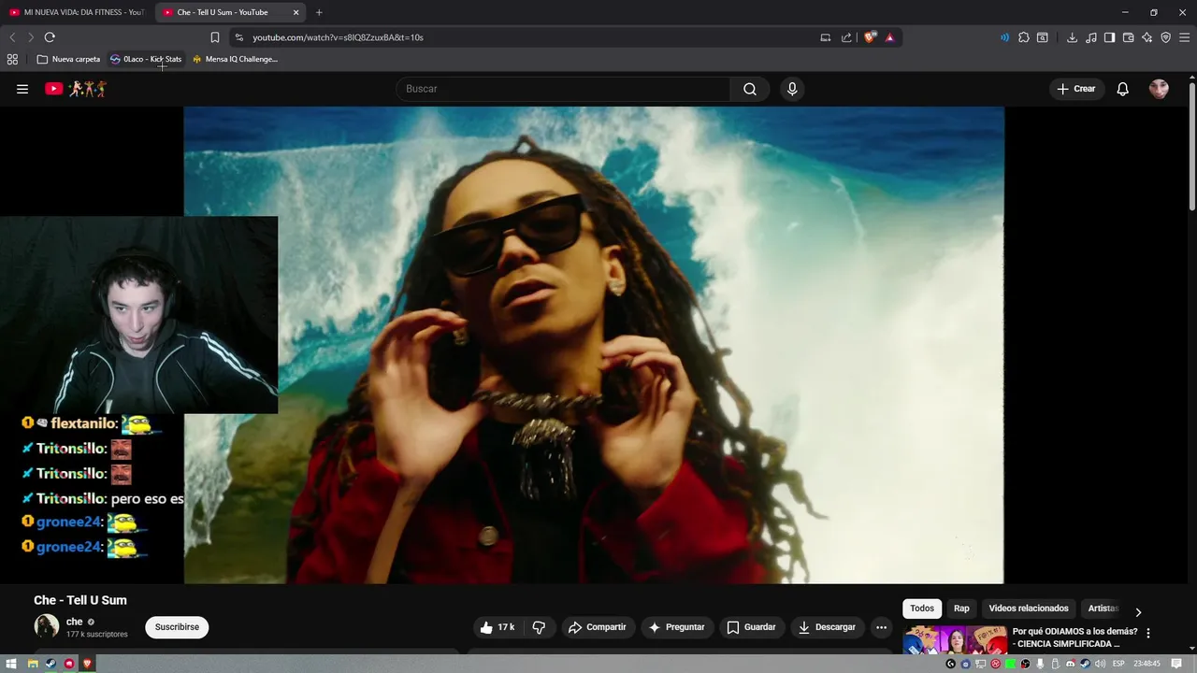Screen dimensions: 1197x673
Task: Open the apps grid in bookmarks bar
Action: [12, 59]
